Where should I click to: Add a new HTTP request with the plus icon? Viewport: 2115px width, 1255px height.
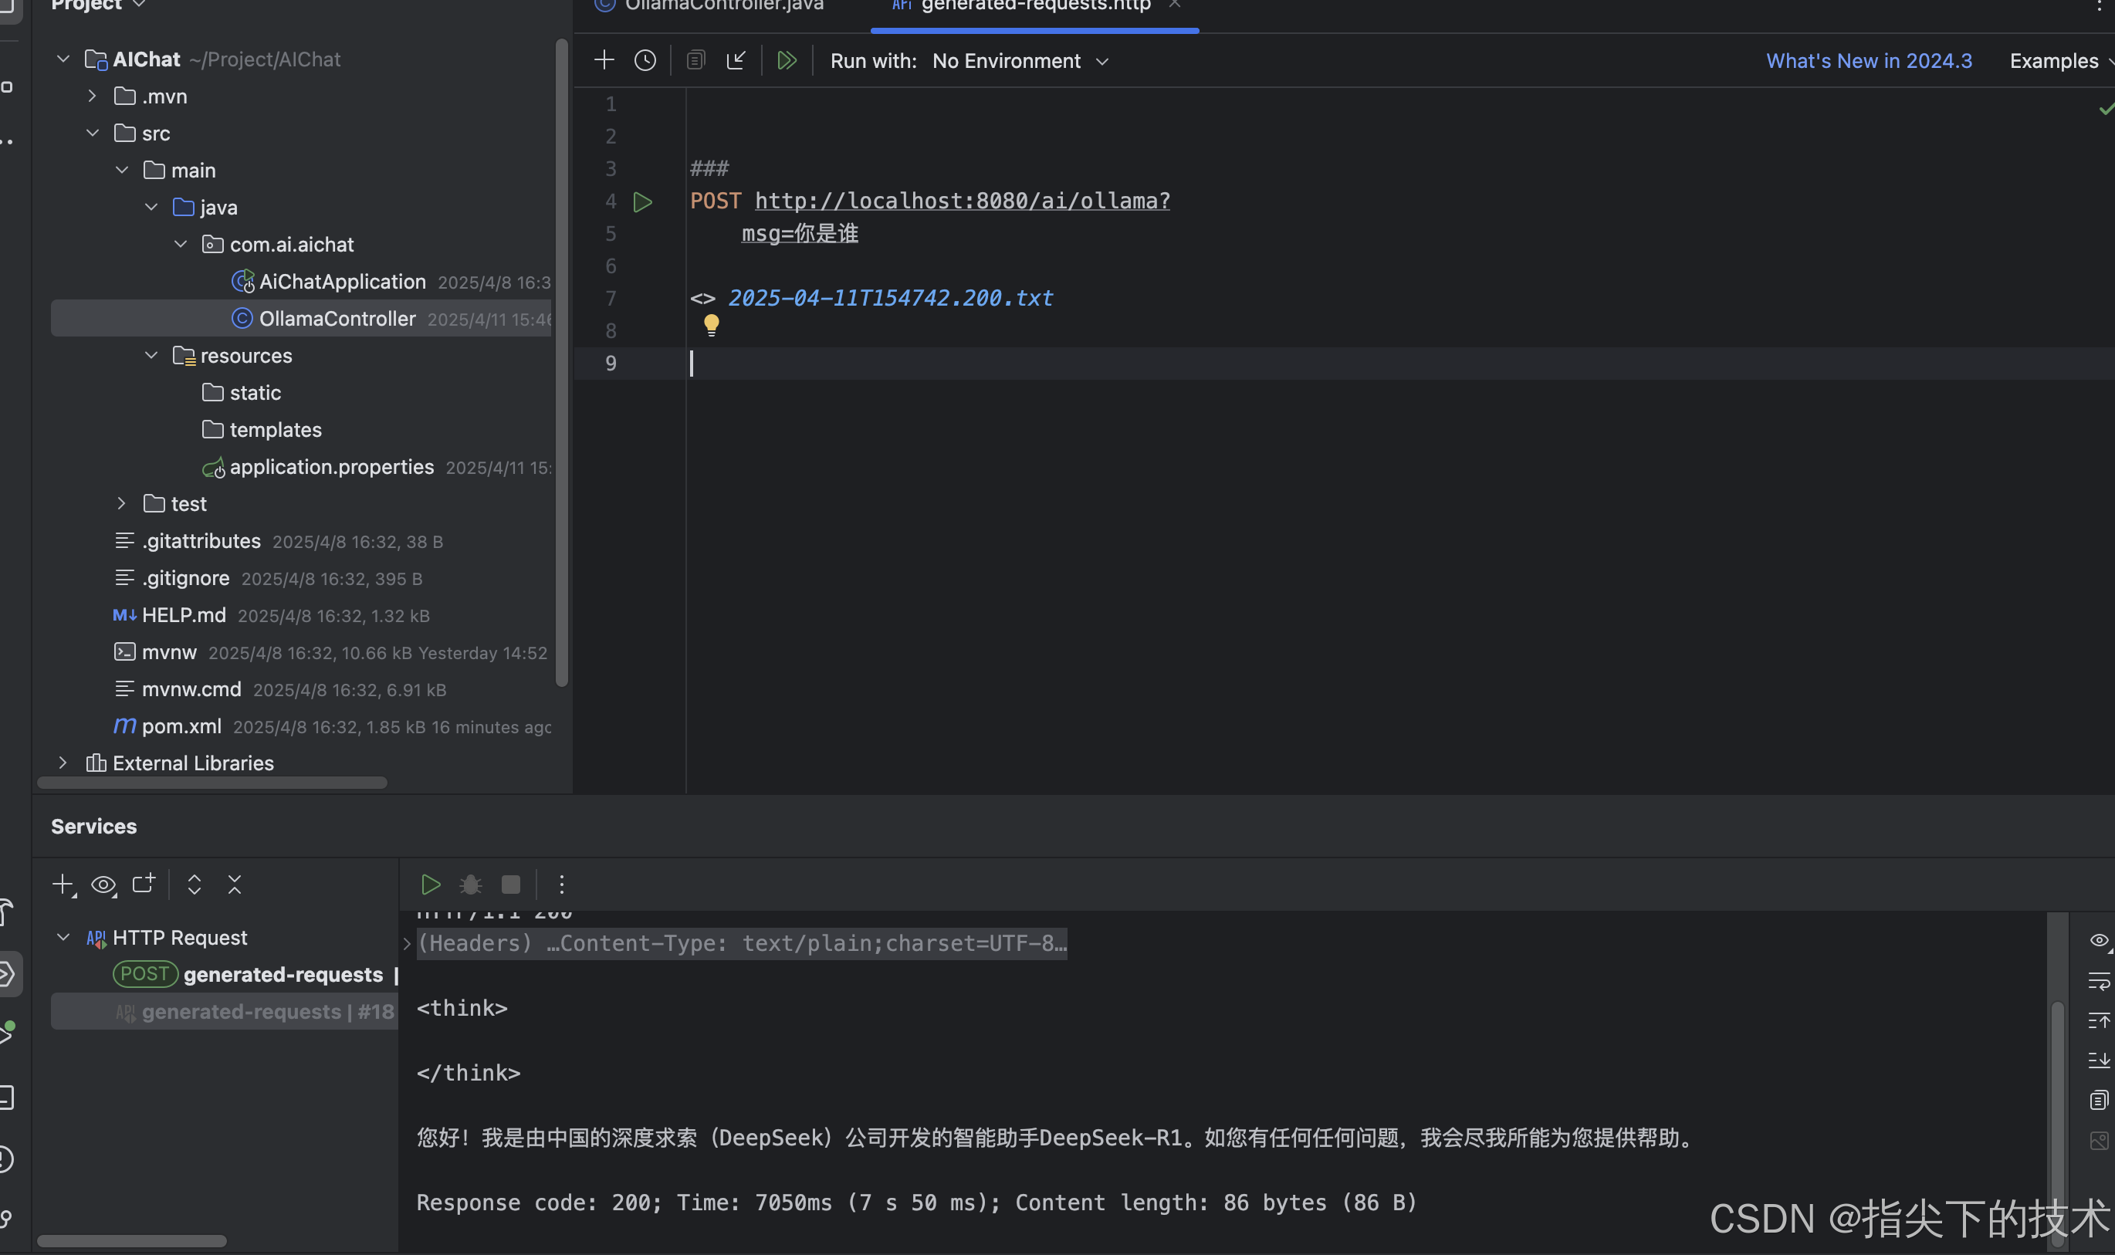pos(604,60)
